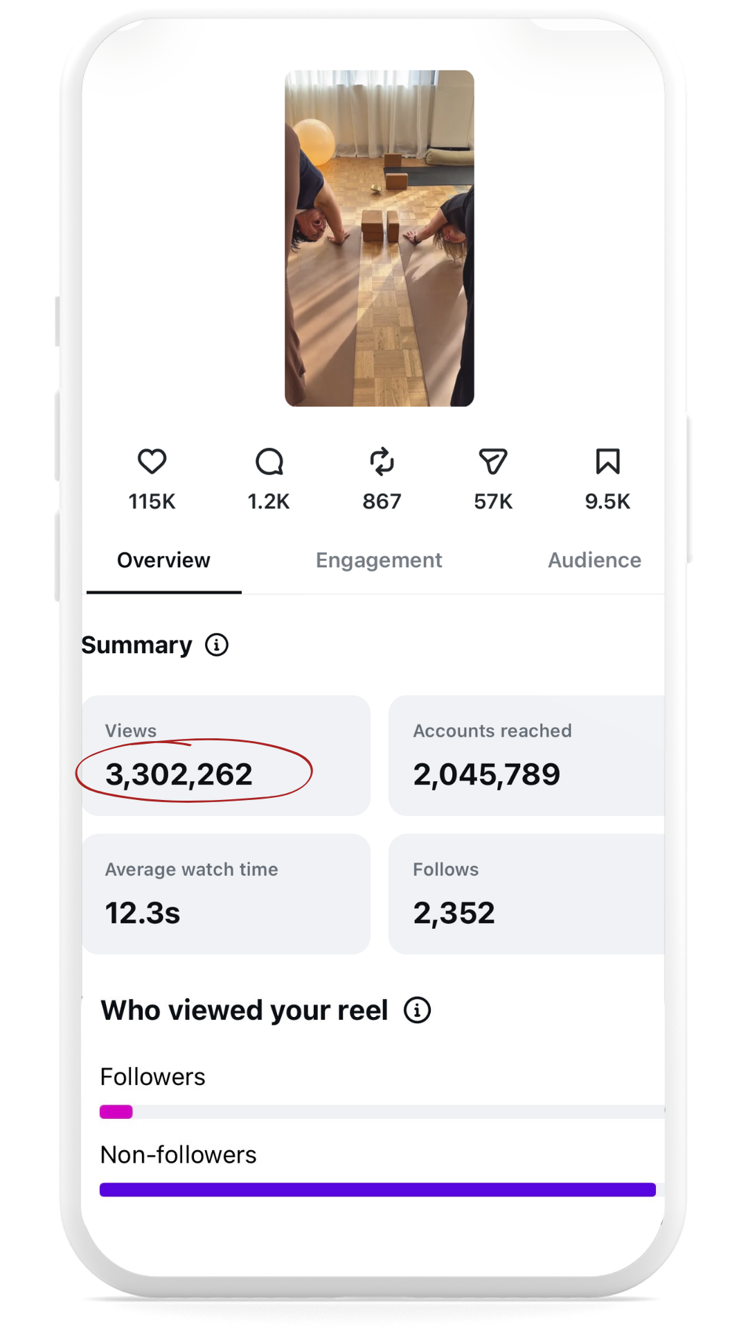
Task: Open info icon beside Who viewed your reel
Action: (x=417, y=1010)
